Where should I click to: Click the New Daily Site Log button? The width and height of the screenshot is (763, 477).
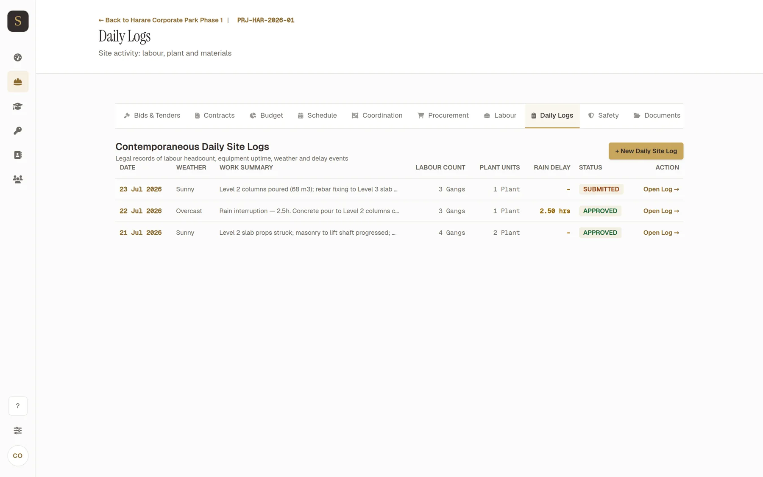click(x=646, y=151)
